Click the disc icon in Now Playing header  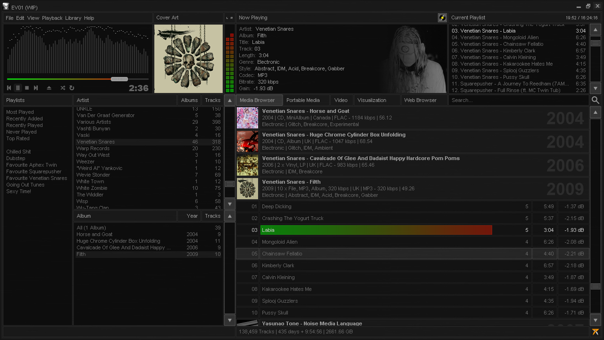point(442,18)
